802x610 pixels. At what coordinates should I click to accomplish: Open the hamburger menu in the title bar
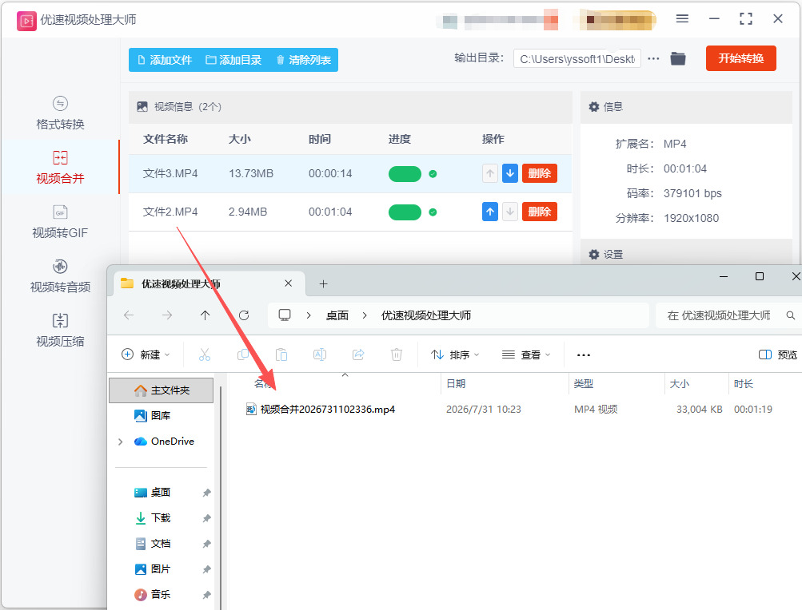click(682, 19)
